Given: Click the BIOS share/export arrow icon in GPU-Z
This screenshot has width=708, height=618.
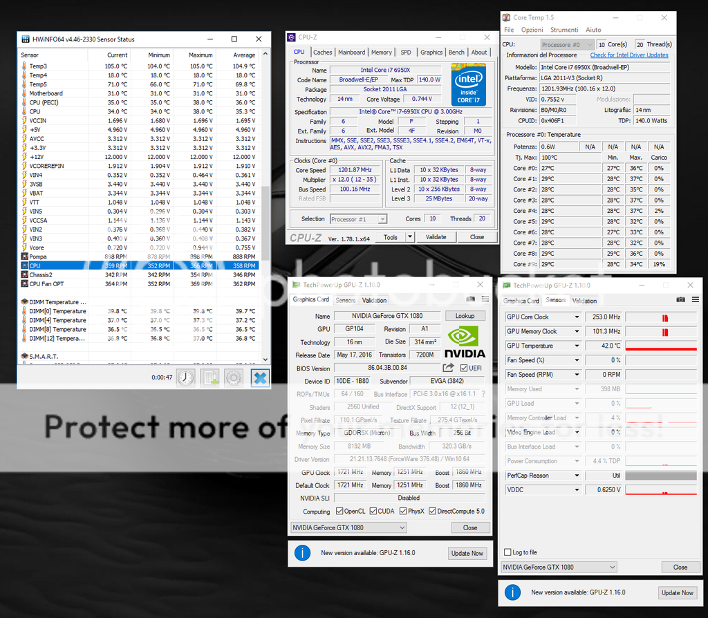Looking at the screenshot, I should click(449, 368).
